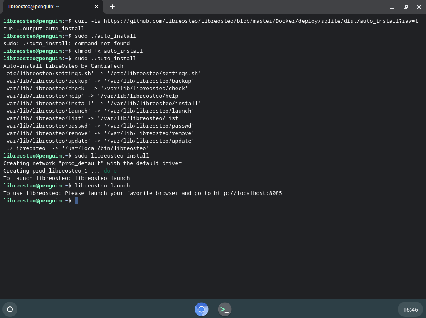Click the green 'done' status text

coord(110,171)
